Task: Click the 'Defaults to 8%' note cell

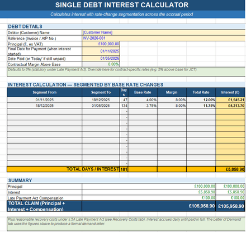Action: point(126,72)
